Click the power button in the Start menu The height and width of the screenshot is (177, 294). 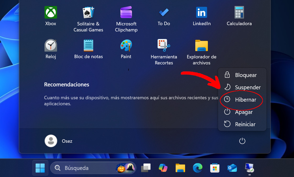pos(242,141)
